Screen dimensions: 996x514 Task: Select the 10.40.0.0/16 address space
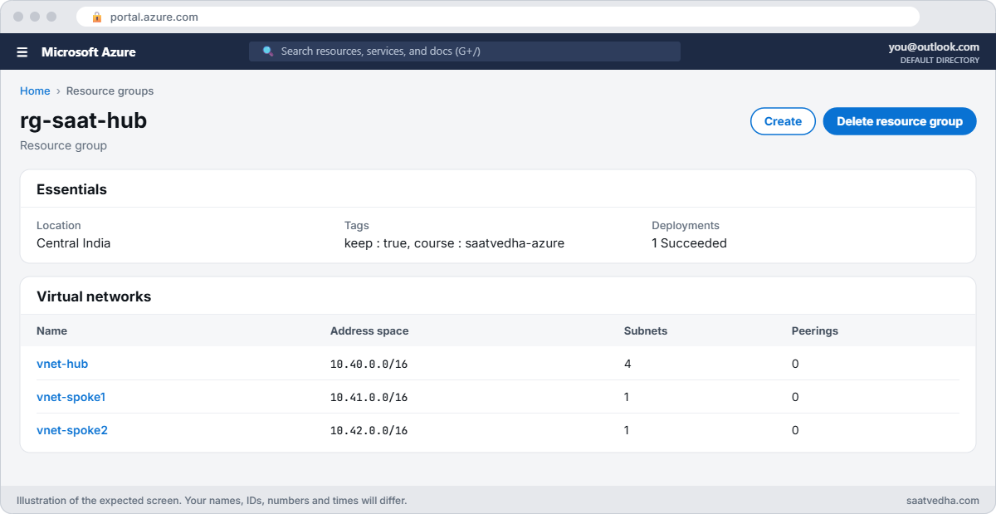pos(369,364)
